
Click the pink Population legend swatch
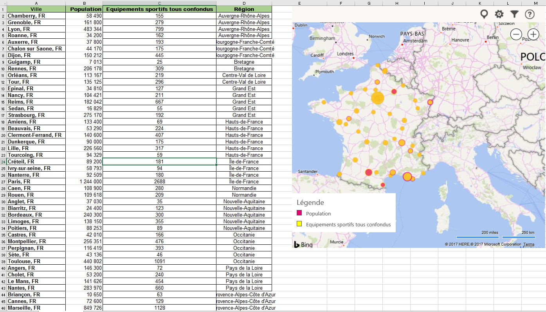tap(299, 213)
